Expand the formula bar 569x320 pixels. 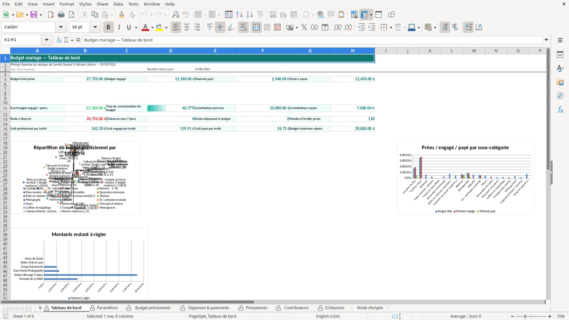(547, 40)
